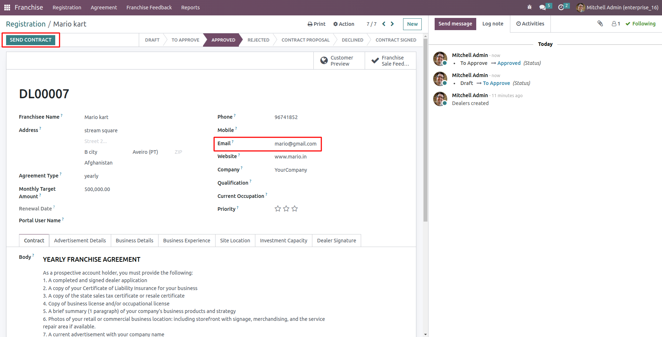662x337 pixels.
Task: Open the apps grid menu icon
Action: pyautogui.click(x=7, y=8)
